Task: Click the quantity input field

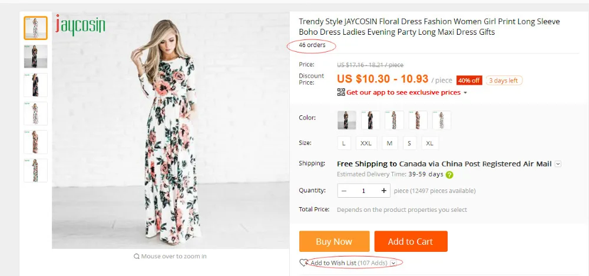Action: coord(364,191)
